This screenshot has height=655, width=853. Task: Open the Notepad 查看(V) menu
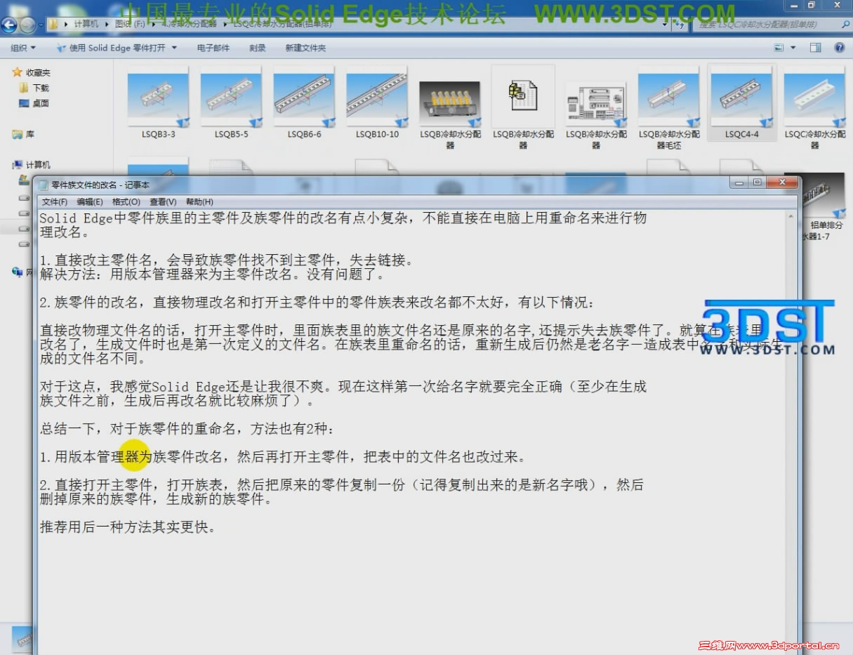tap(163, 201)
